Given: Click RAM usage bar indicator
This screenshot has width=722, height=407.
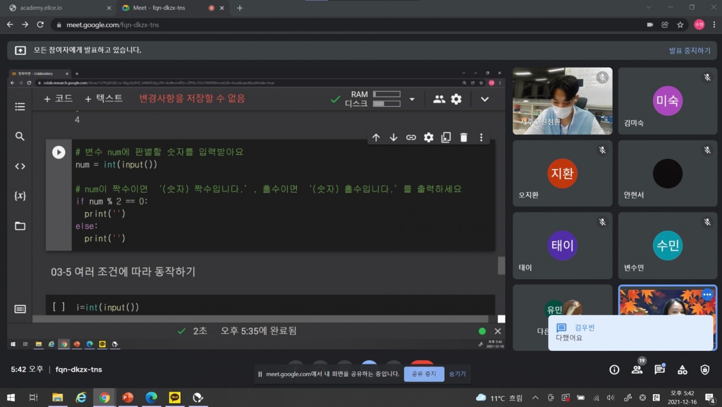Looking at the screenshot, I should pos(387,94).
